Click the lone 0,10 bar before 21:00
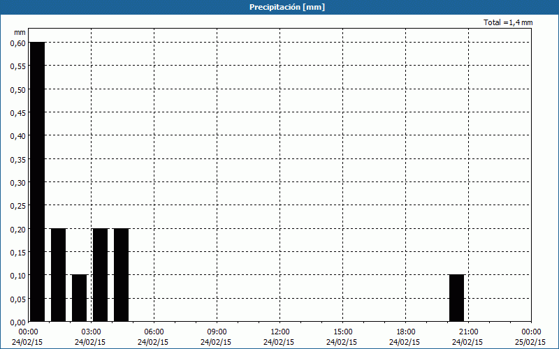This screenshot has height=349, width=559. pos(456,298)
